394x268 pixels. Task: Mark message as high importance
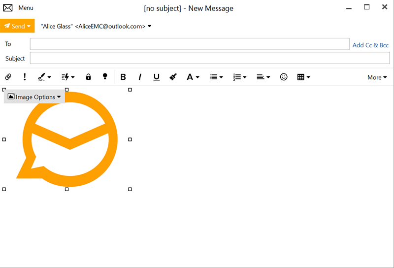pos(25,77)
